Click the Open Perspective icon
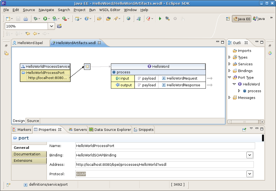Screen dimensions: 276x191 228,18
